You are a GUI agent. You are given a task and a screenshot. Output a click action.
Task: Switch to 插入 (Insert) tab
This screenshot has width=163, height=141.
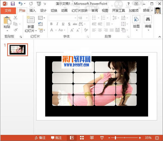click(x=32, y=11)
